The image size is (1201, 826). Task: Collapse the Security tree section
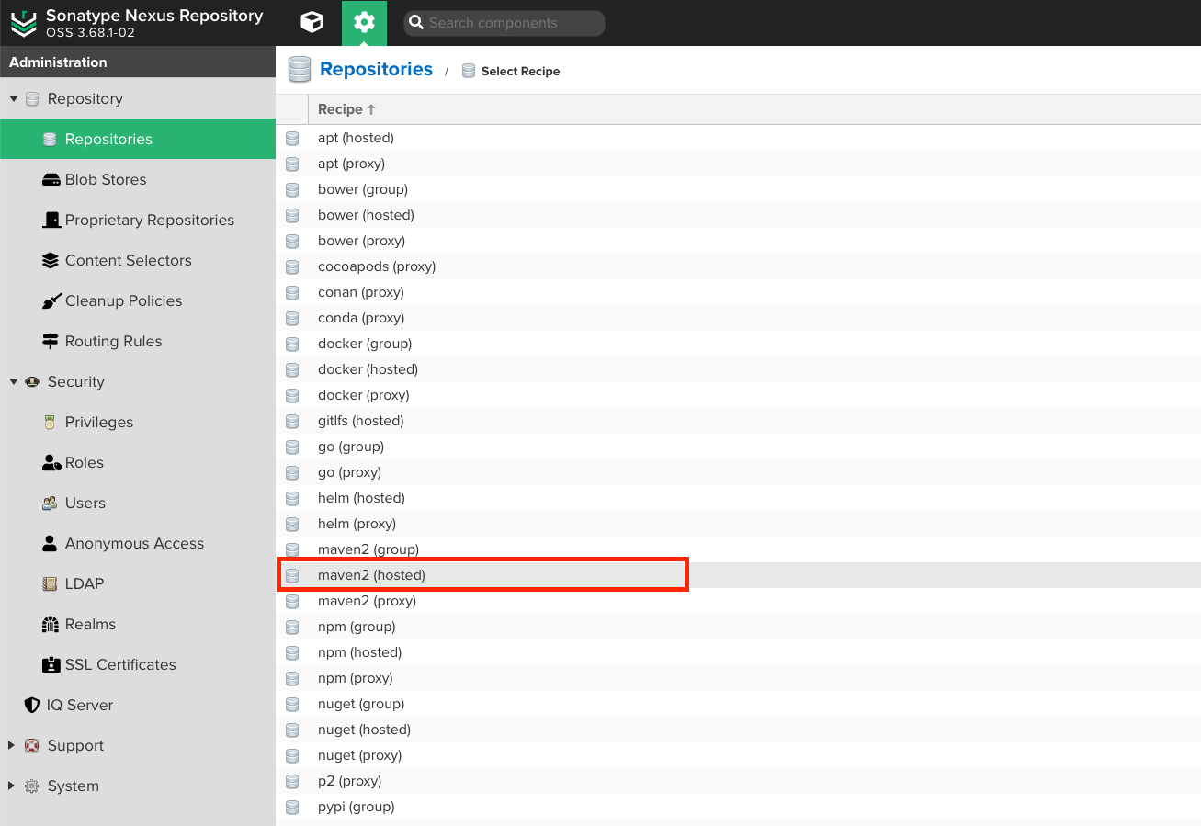click(x=14, y=381)
